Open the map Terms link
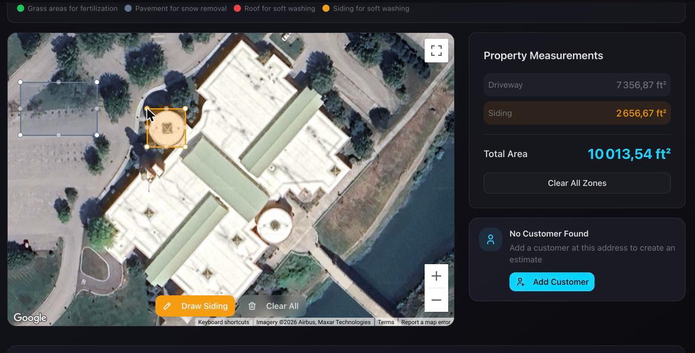This screenshot has width=695, height=353. pyautogui.click(x=386, y=322)
